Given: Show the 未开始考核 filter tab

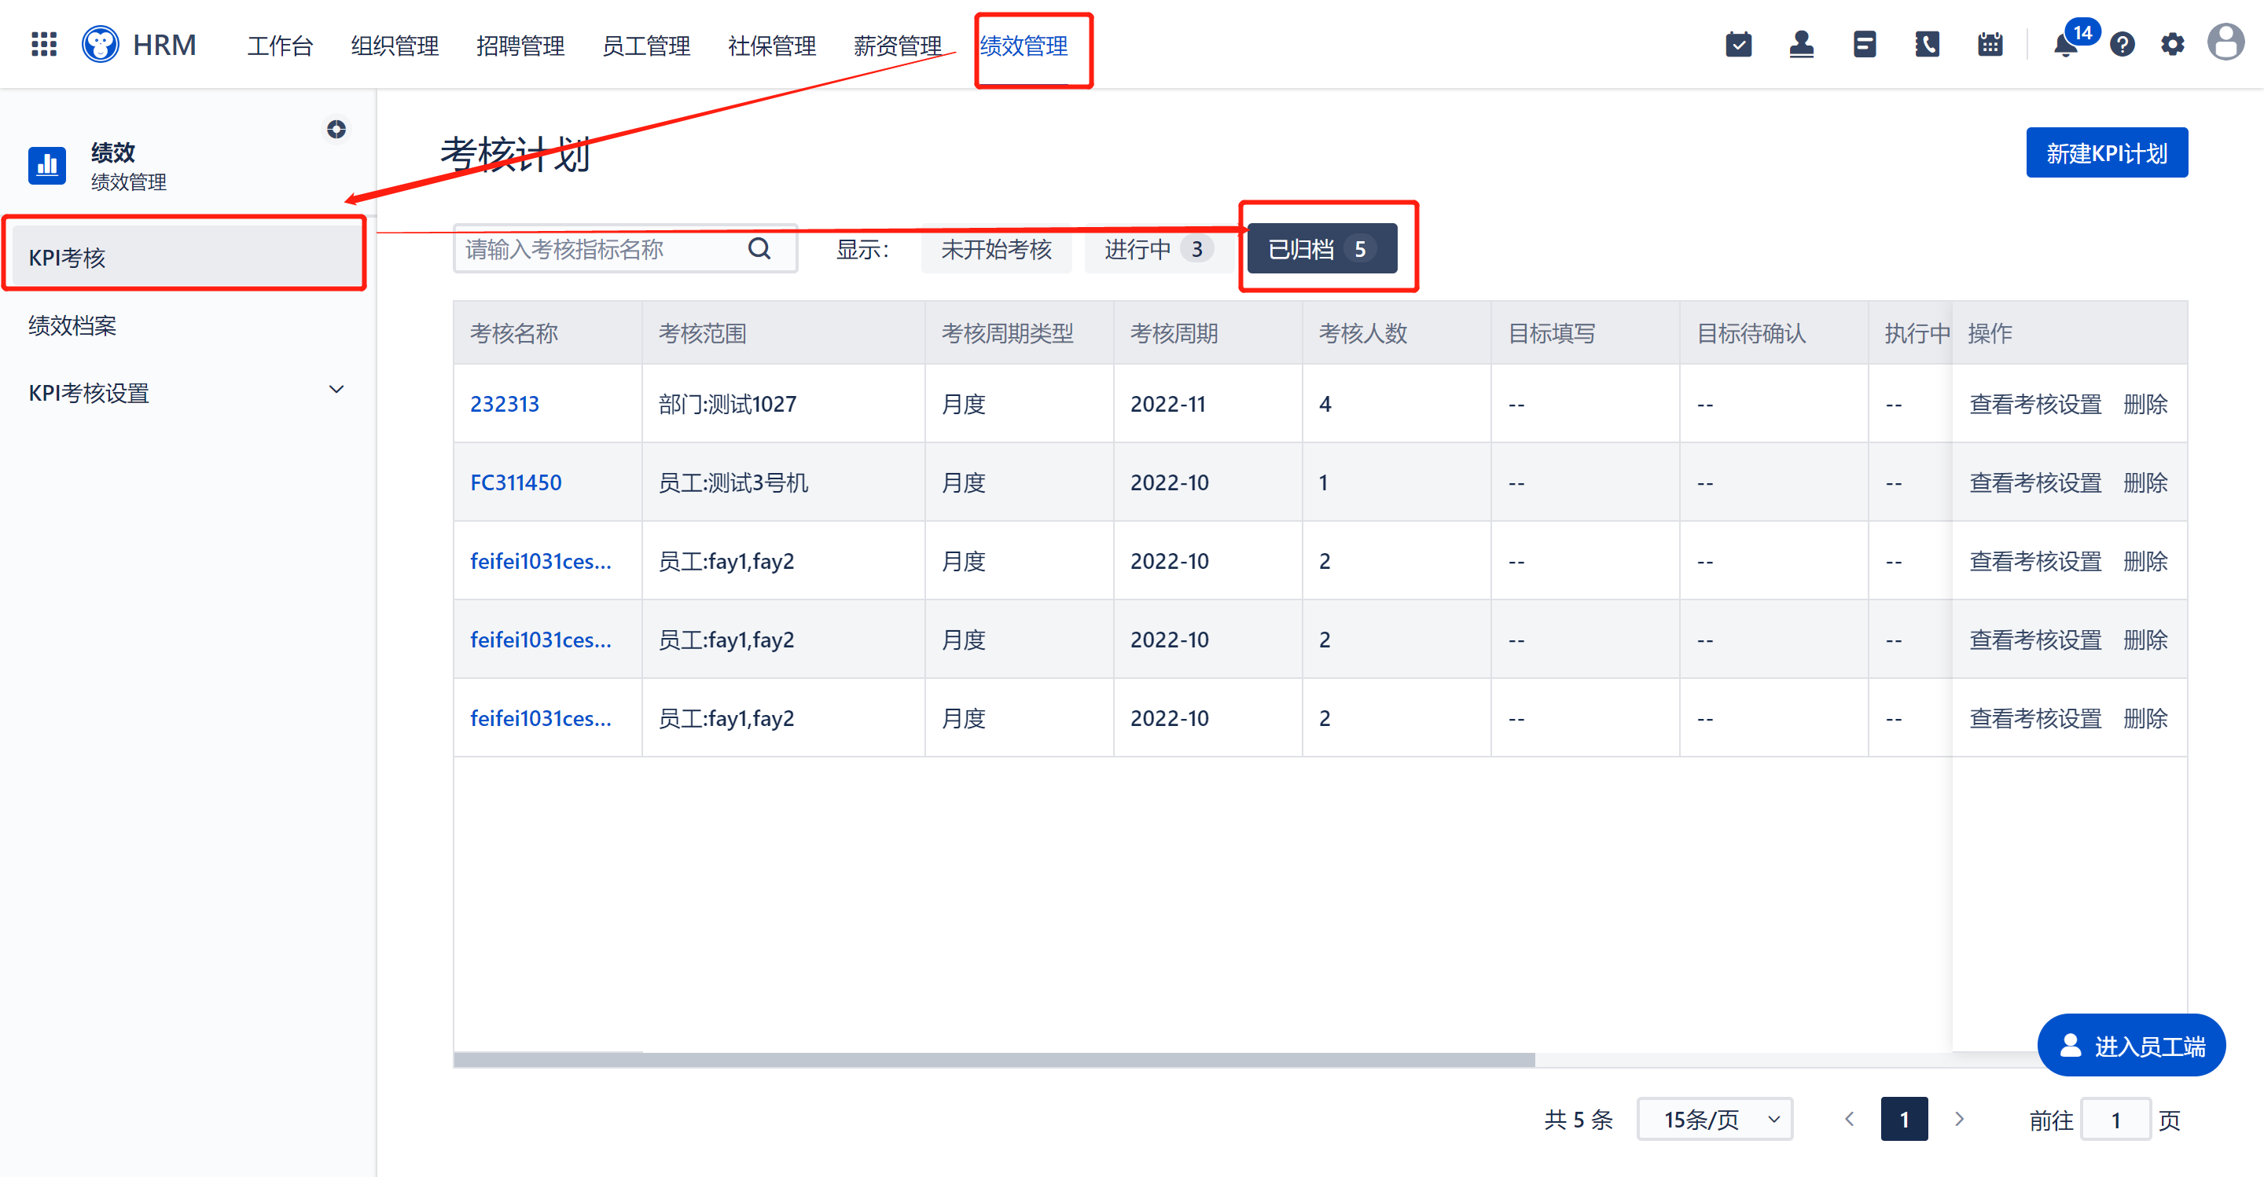Looking at the screenshot, I should tap(996, 248).
